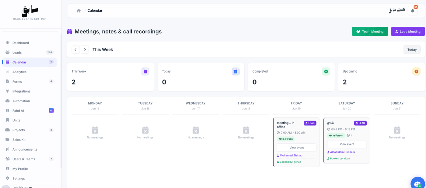Click the home icon in breadcrumb
The width and height of the screenshot is (426, 188).
pos(79,11)
